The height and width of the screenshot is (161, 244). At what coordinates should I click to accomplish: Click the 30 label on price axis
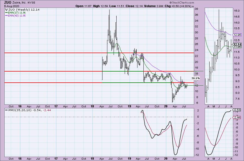pos(196,32)
